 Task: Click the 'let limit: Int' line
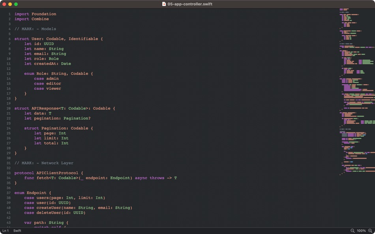coord(51,138)
